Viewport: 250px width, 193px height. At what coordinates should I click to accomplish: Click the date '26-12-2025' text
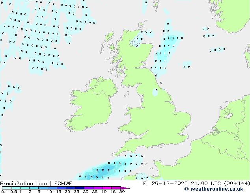coord(170,184)
